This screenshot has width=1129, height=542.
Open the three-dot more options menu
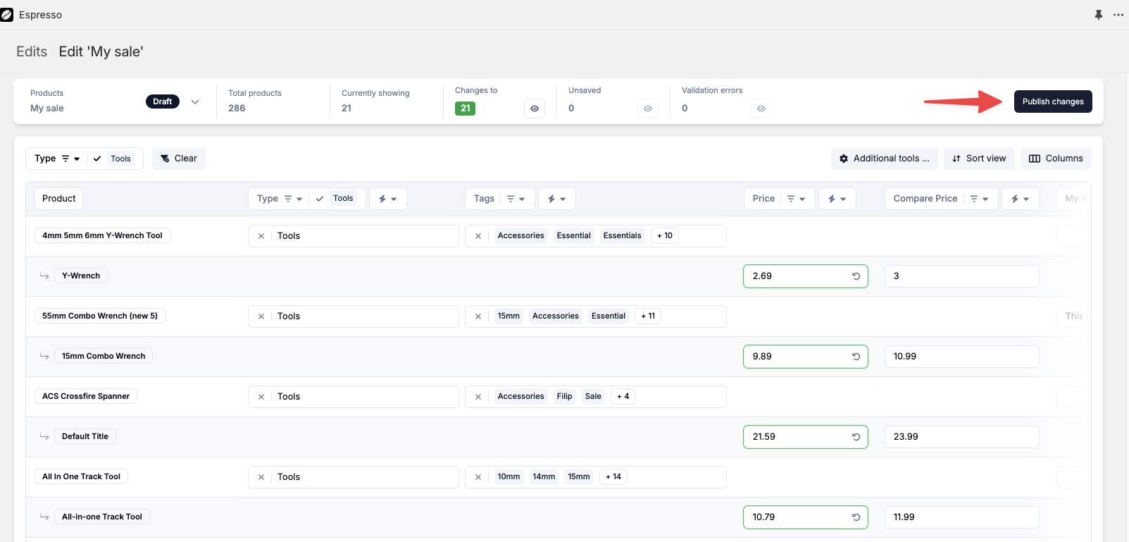(1118, 15)
